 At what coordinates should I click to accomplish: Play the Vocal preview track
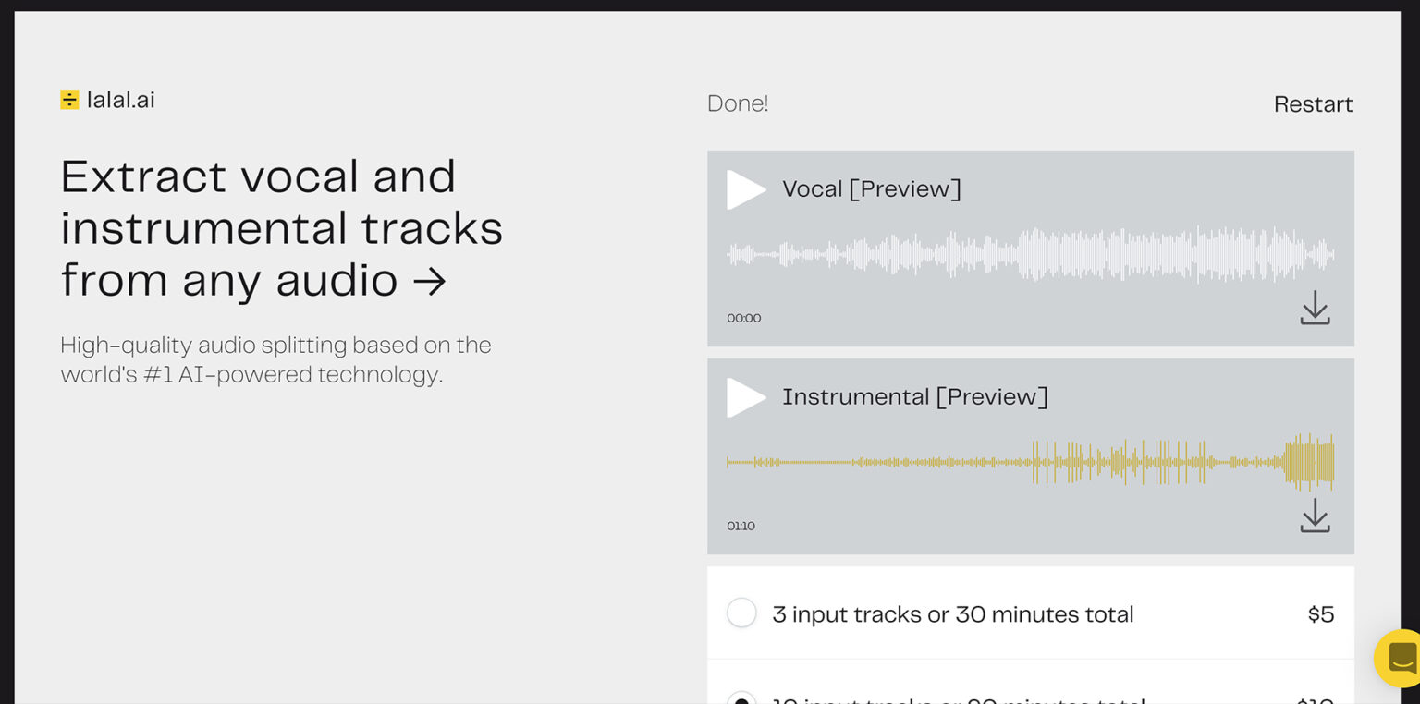click(x=745, y=189)
